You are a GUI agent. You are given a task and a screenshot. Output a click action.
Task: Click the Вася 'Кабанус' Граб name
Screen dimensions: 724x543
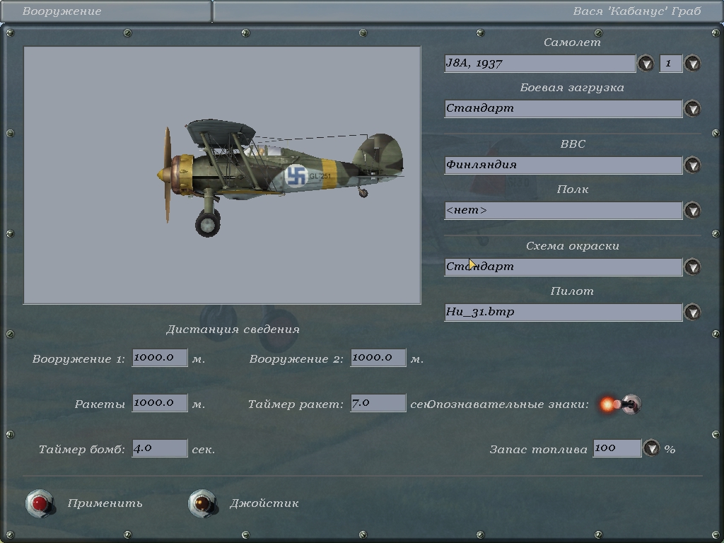pyautogui.click(x=637, y=11)
